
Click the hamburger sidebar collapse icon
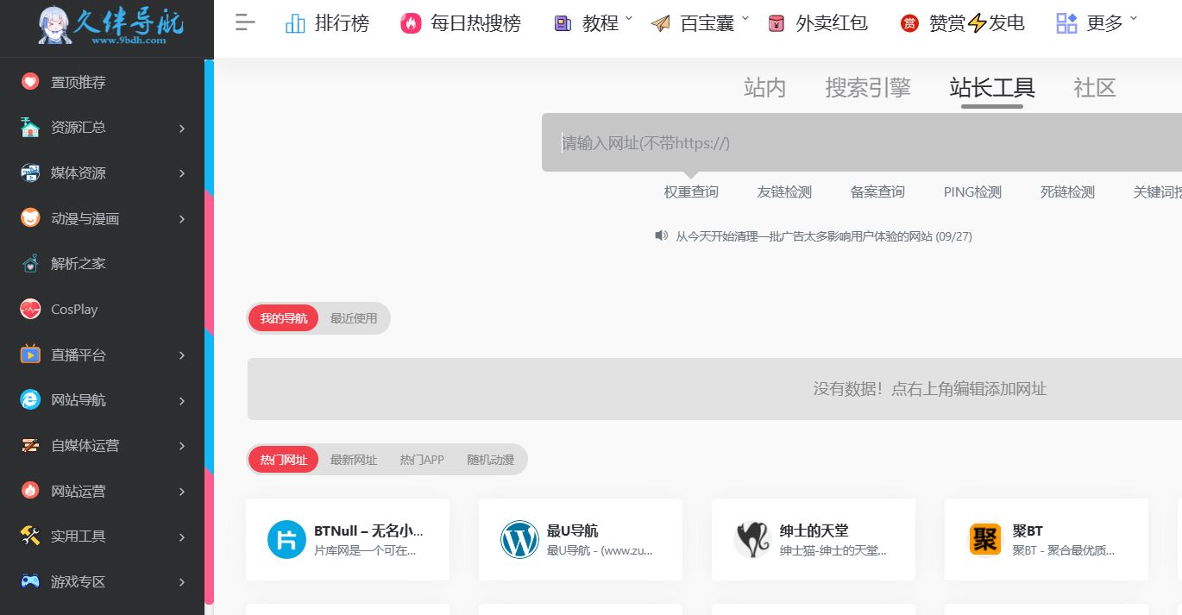point(245,23)
